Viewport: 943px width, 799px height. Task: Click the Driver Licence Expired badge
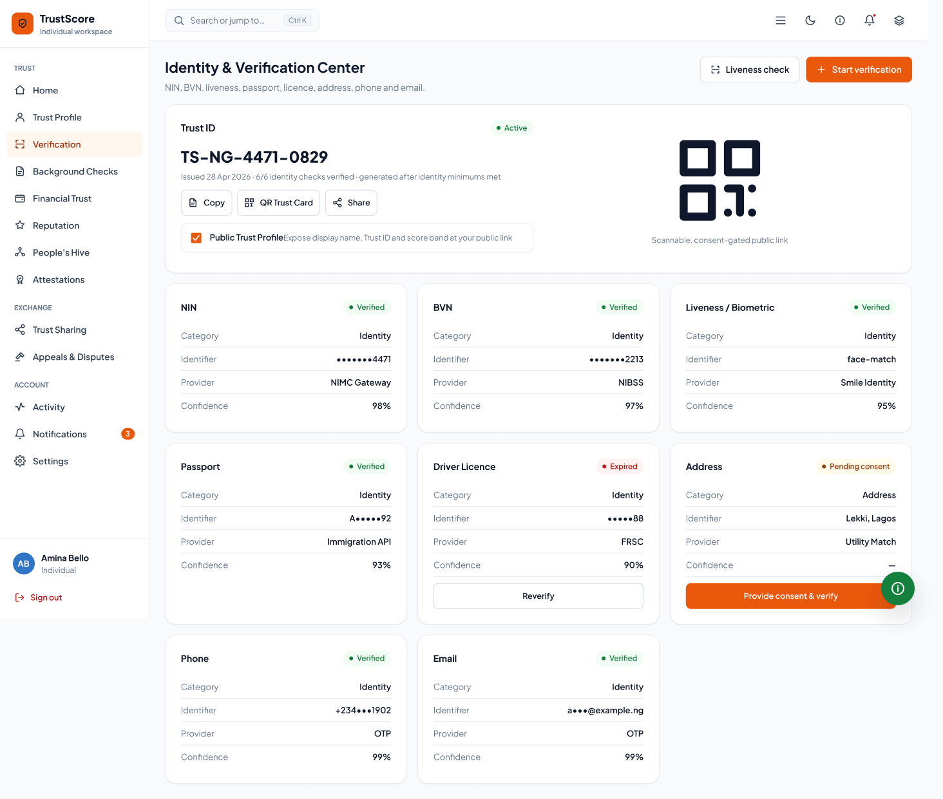point(620,466)
